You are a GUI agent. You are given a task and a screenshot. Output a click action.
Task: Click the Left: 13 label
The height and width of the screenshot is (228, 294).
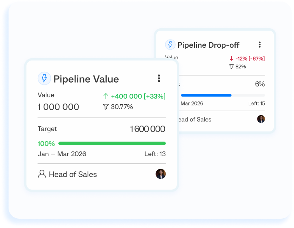pos(155,154)
